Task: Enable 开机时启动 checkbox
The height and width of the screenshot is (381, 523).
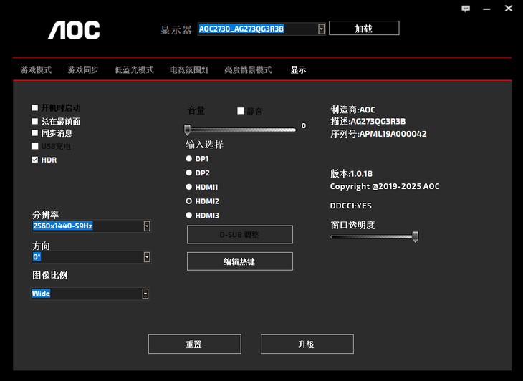Action: tap(34, 107)
